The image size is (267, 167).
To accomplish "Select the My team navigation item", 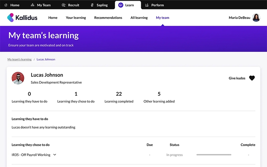I will (x=163, y=18).
